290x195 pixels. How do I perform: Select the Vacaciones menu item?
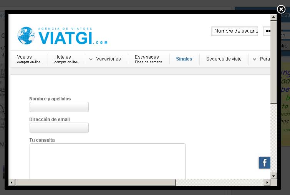tap(108, 59)
